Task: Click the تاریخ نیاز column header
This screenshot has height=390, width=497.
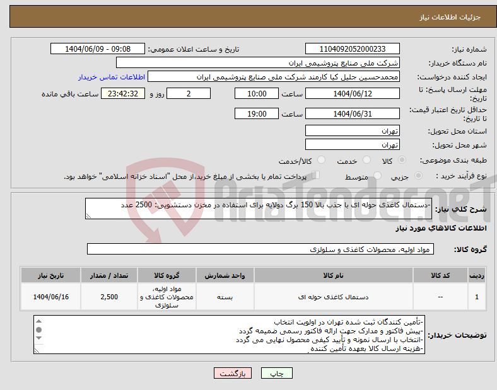Action: point(50,275)
